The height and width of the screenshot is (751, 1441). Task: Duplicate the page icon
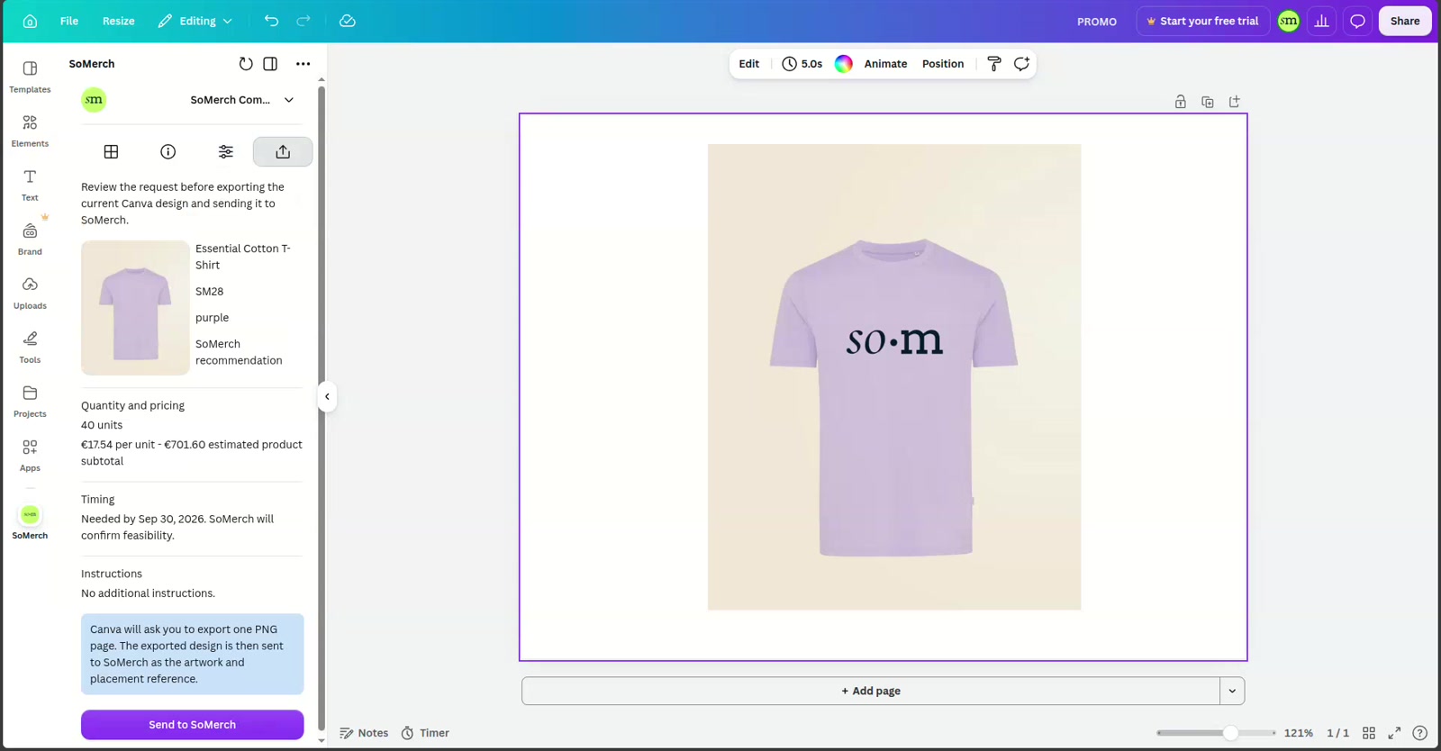[1208, 102]
